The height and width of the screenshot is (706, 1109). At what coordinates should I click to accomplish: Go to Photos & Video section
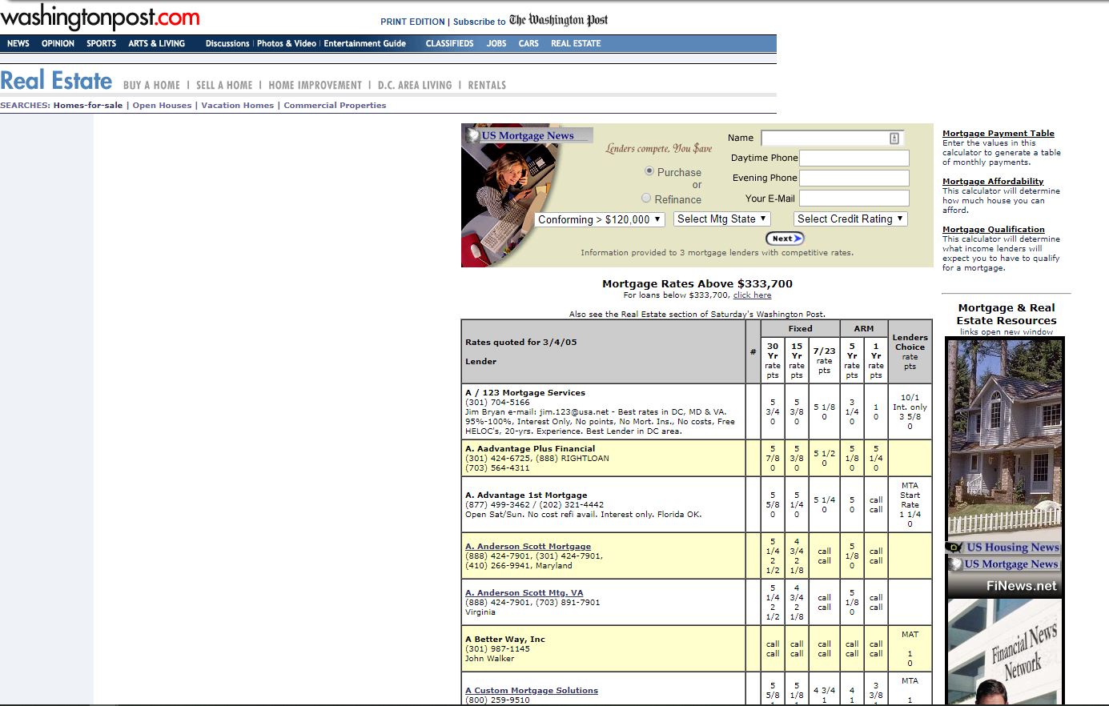click(287, 43)
